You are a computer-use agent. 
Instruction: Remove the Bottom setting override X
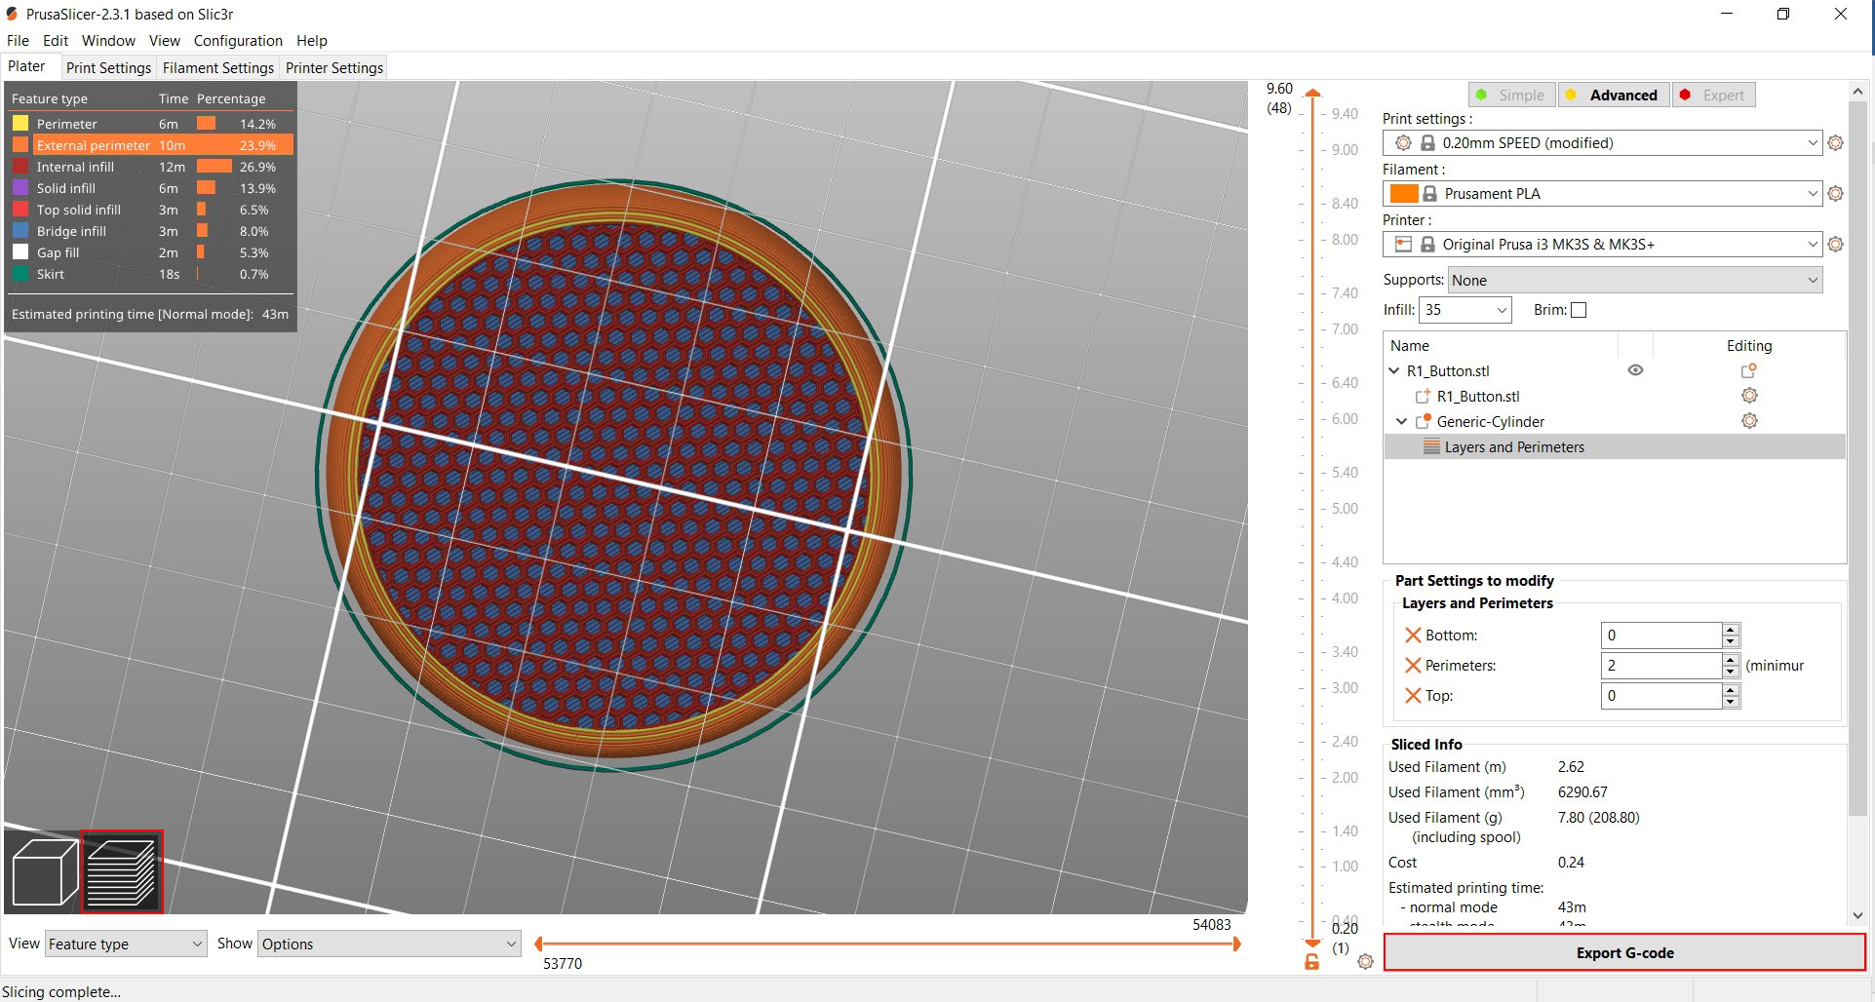click(x=1413, y=636)
